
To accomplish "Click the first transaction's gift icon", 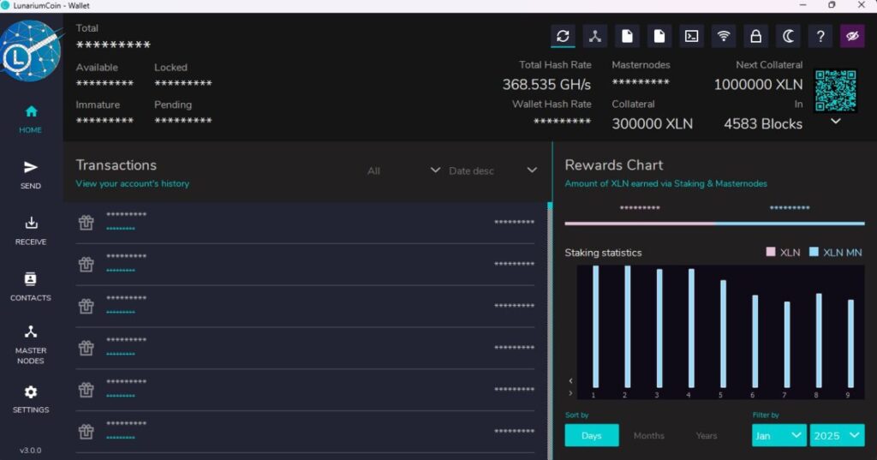I will point(87,223).
